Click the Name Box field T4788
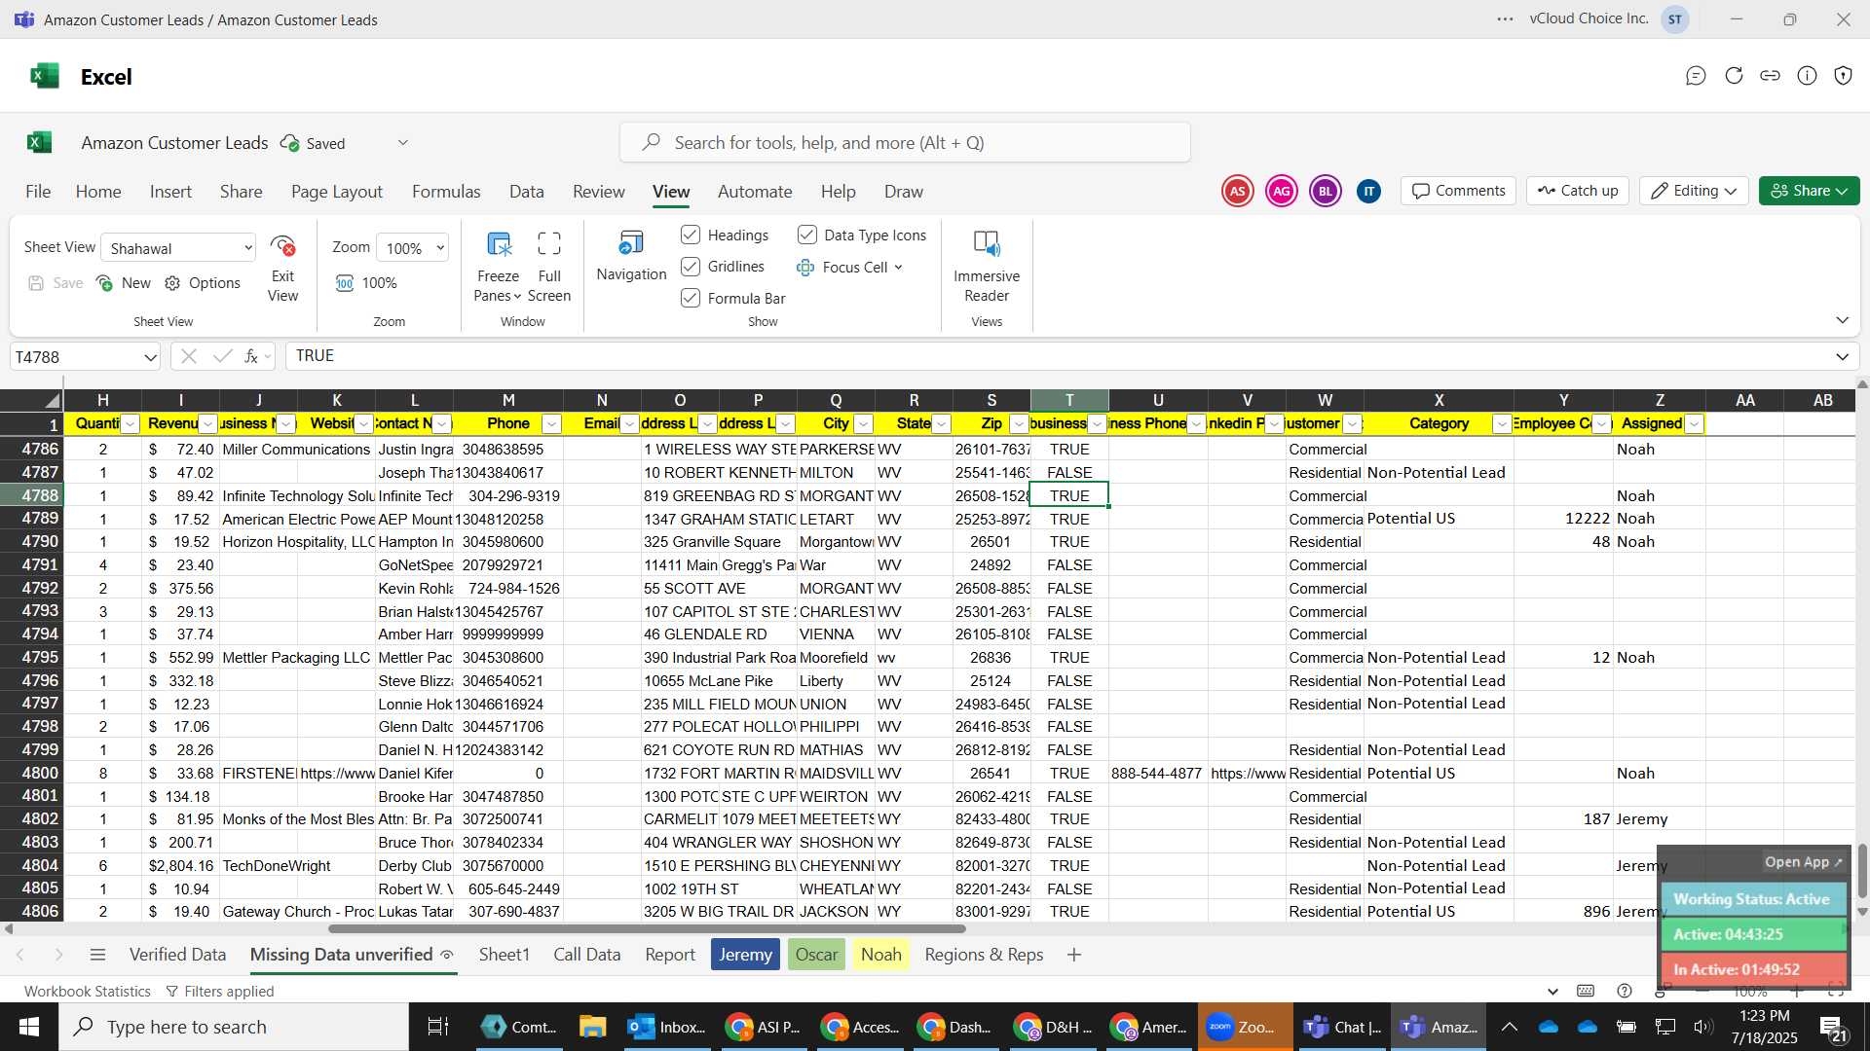Viewport: 1870px width, 1051px height. tap(76, 357)
